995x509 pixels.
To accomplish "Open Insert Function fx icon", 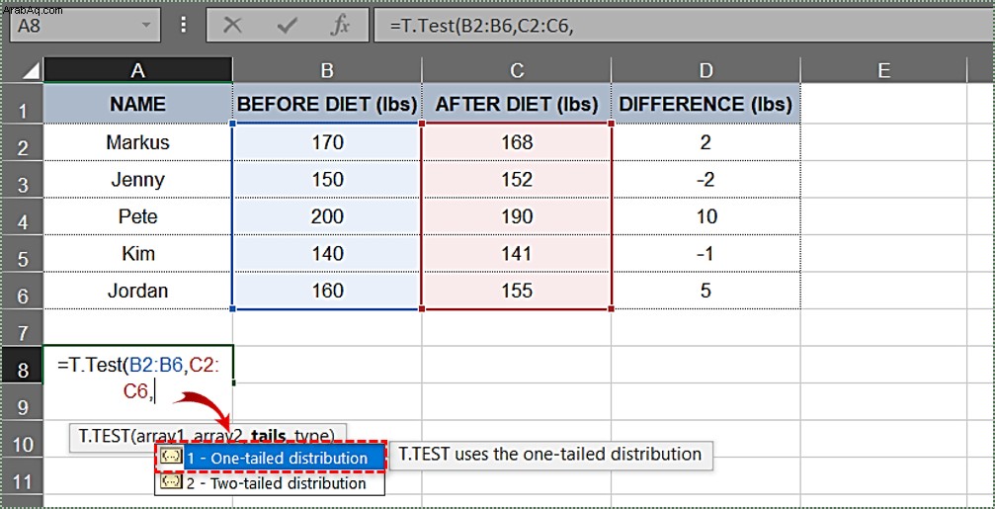I will pyautogui.click(x=341, y=26).
